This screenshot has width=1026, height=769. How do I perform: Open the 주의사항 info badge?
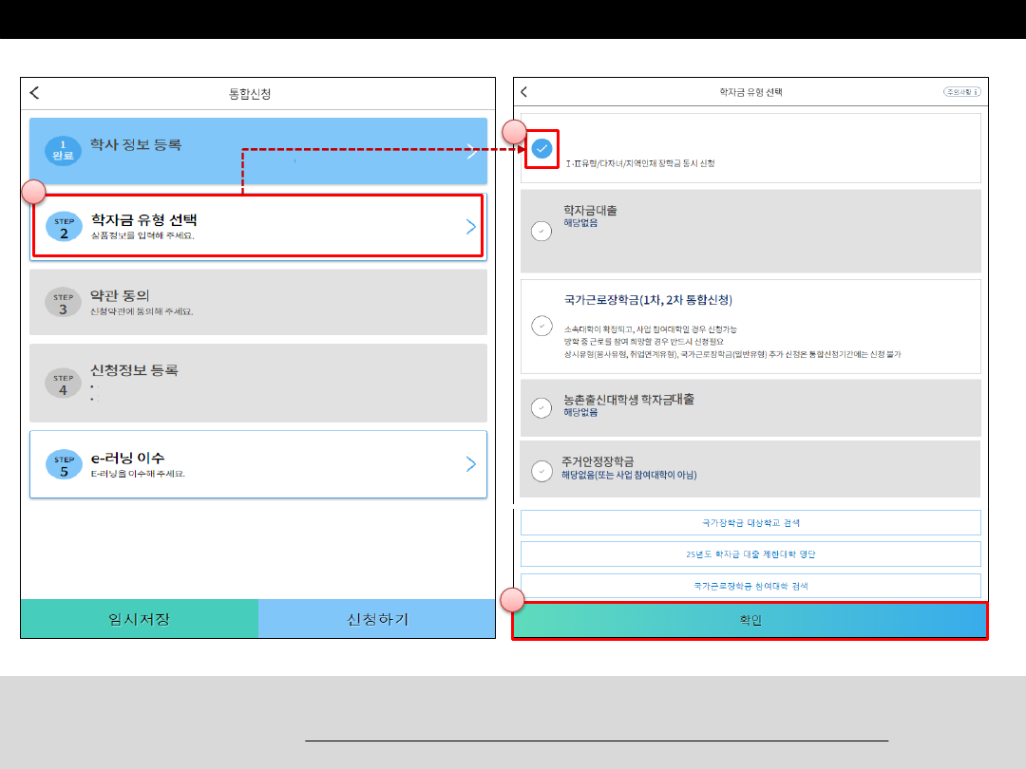(961, 92)
